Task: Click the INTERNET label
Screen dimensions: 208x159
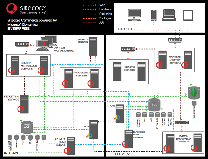Action: (x=125, y=29)
